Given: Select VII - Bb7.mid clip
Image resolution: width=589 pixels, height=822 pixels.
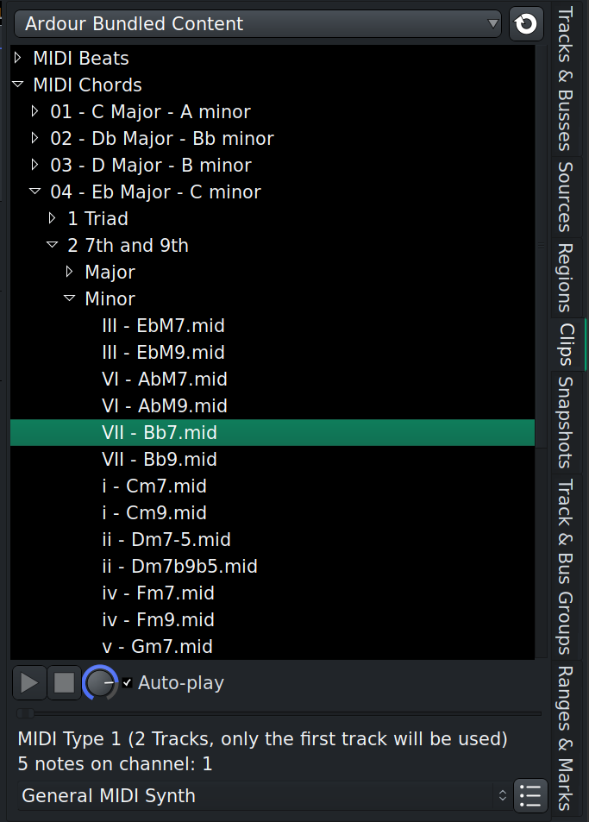Looking at the screenshot, I should tap(273, 432).
